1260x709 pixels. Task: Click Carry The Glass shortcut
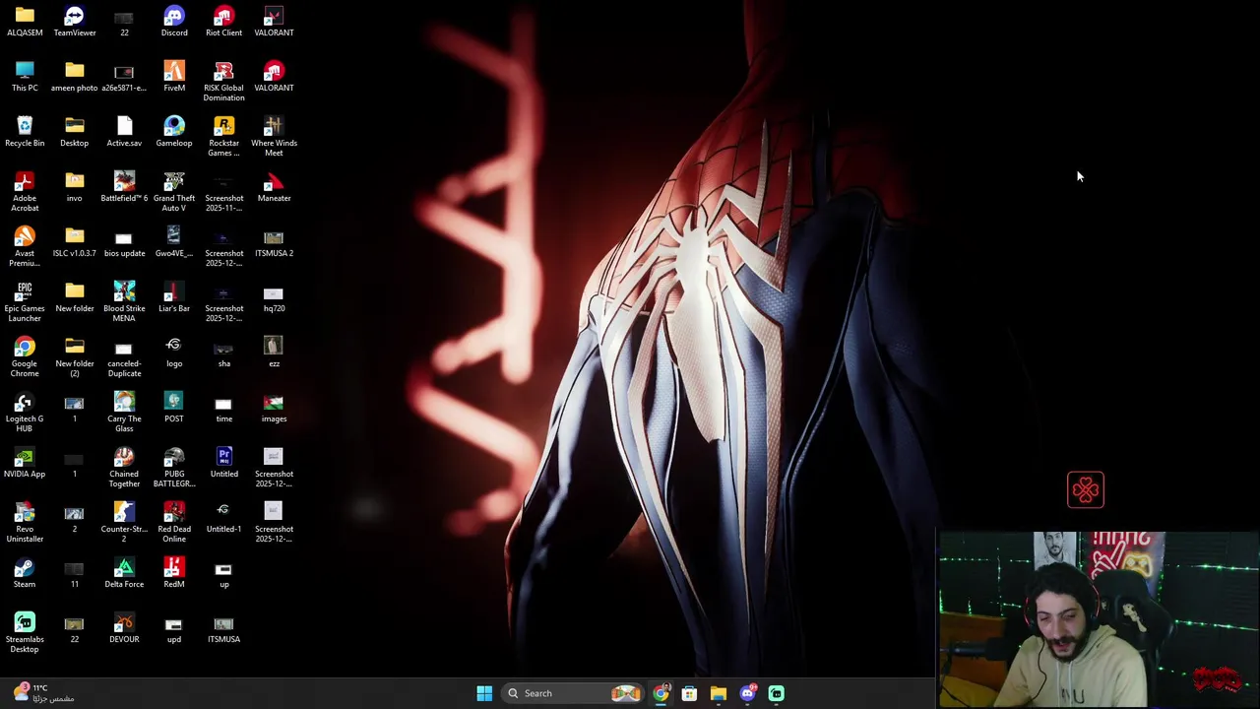(124, 413)
